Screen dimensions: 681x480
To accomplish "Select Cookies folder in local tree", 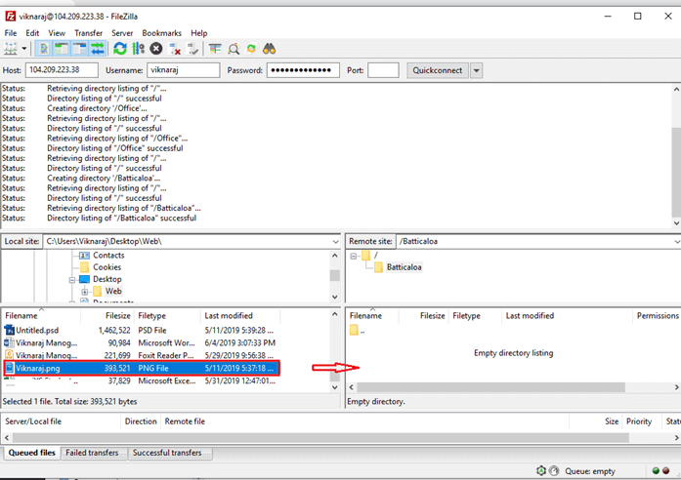I will point(106,267).
